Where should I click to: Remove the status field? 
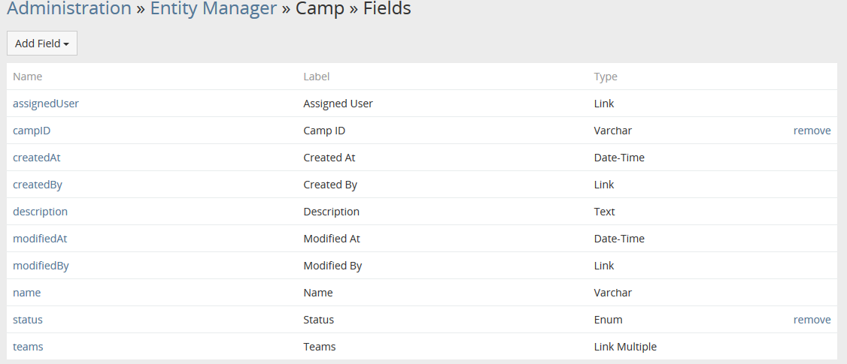tap(812, 320)
